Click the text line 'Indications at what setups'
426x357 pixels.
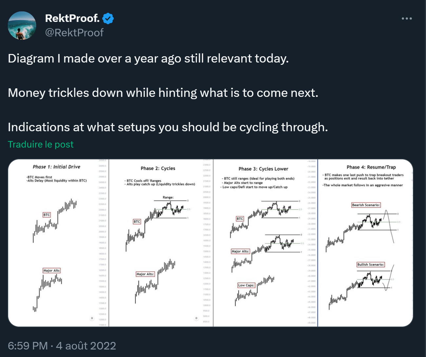168,127
